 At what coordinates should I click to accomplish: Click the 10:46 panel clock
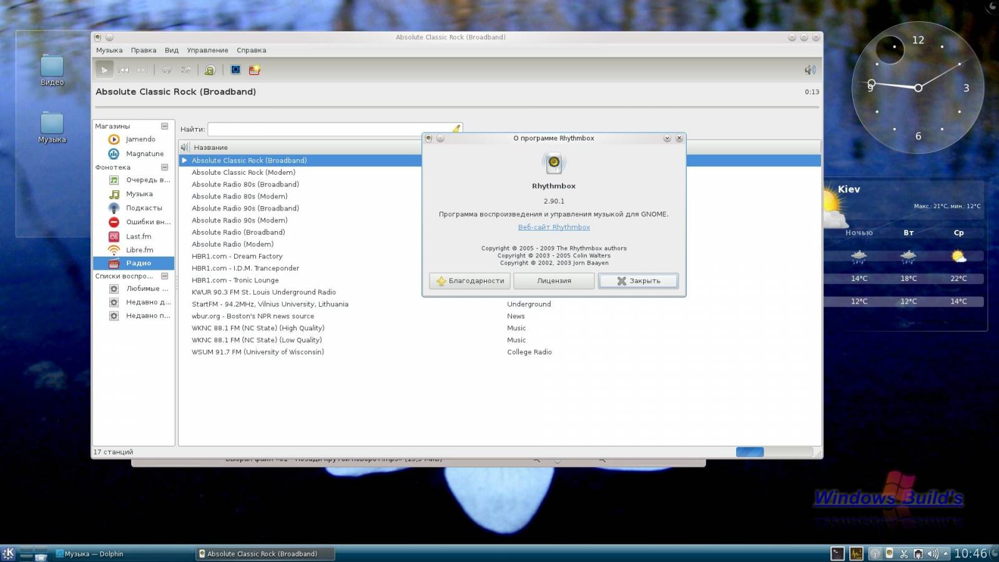pyautogui.click(x=970, y=553)
